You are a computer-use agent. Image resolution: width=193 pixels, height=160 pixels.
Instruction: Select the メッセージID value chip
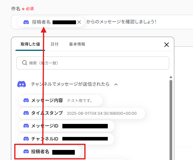click(x=66, y=126)
